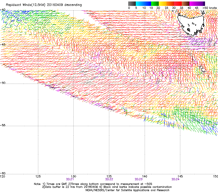The width and height of the screenshot is (218, 192).
Task: Click the '10' legend label
Action: click(x=144, y=8)
